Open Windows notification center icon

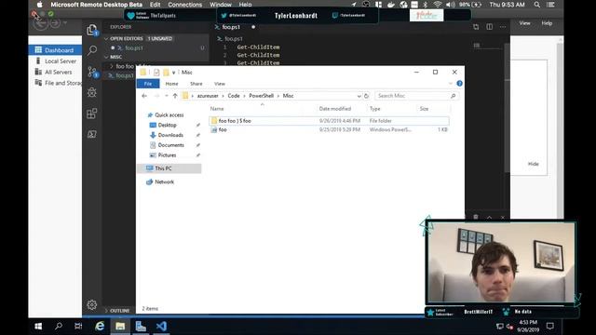tap(550, 327)
